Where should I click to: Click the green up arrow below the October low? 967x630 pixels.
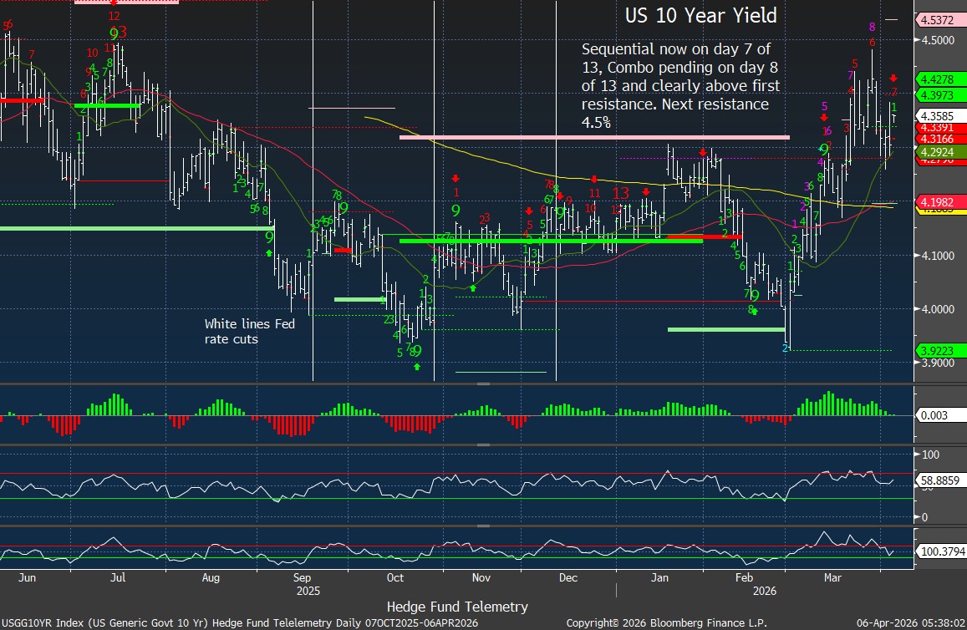click(x=416, y=366)
